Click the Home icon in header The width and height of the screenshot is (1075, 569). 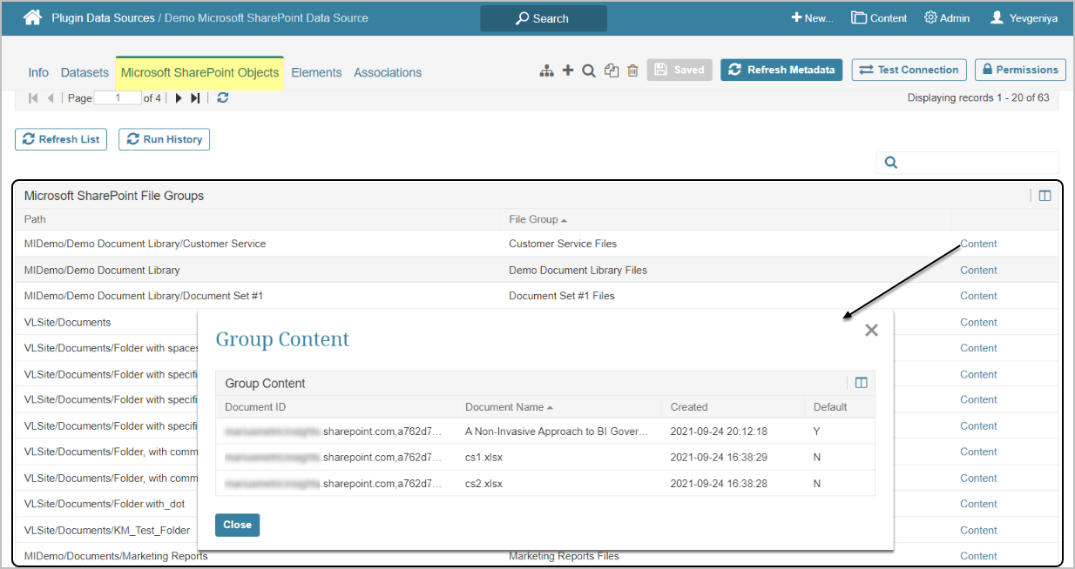(32, 17)
